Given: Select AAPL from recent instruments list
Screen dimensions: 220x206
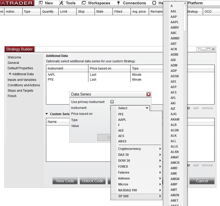Looking at the screenshot, I should 136,120.
